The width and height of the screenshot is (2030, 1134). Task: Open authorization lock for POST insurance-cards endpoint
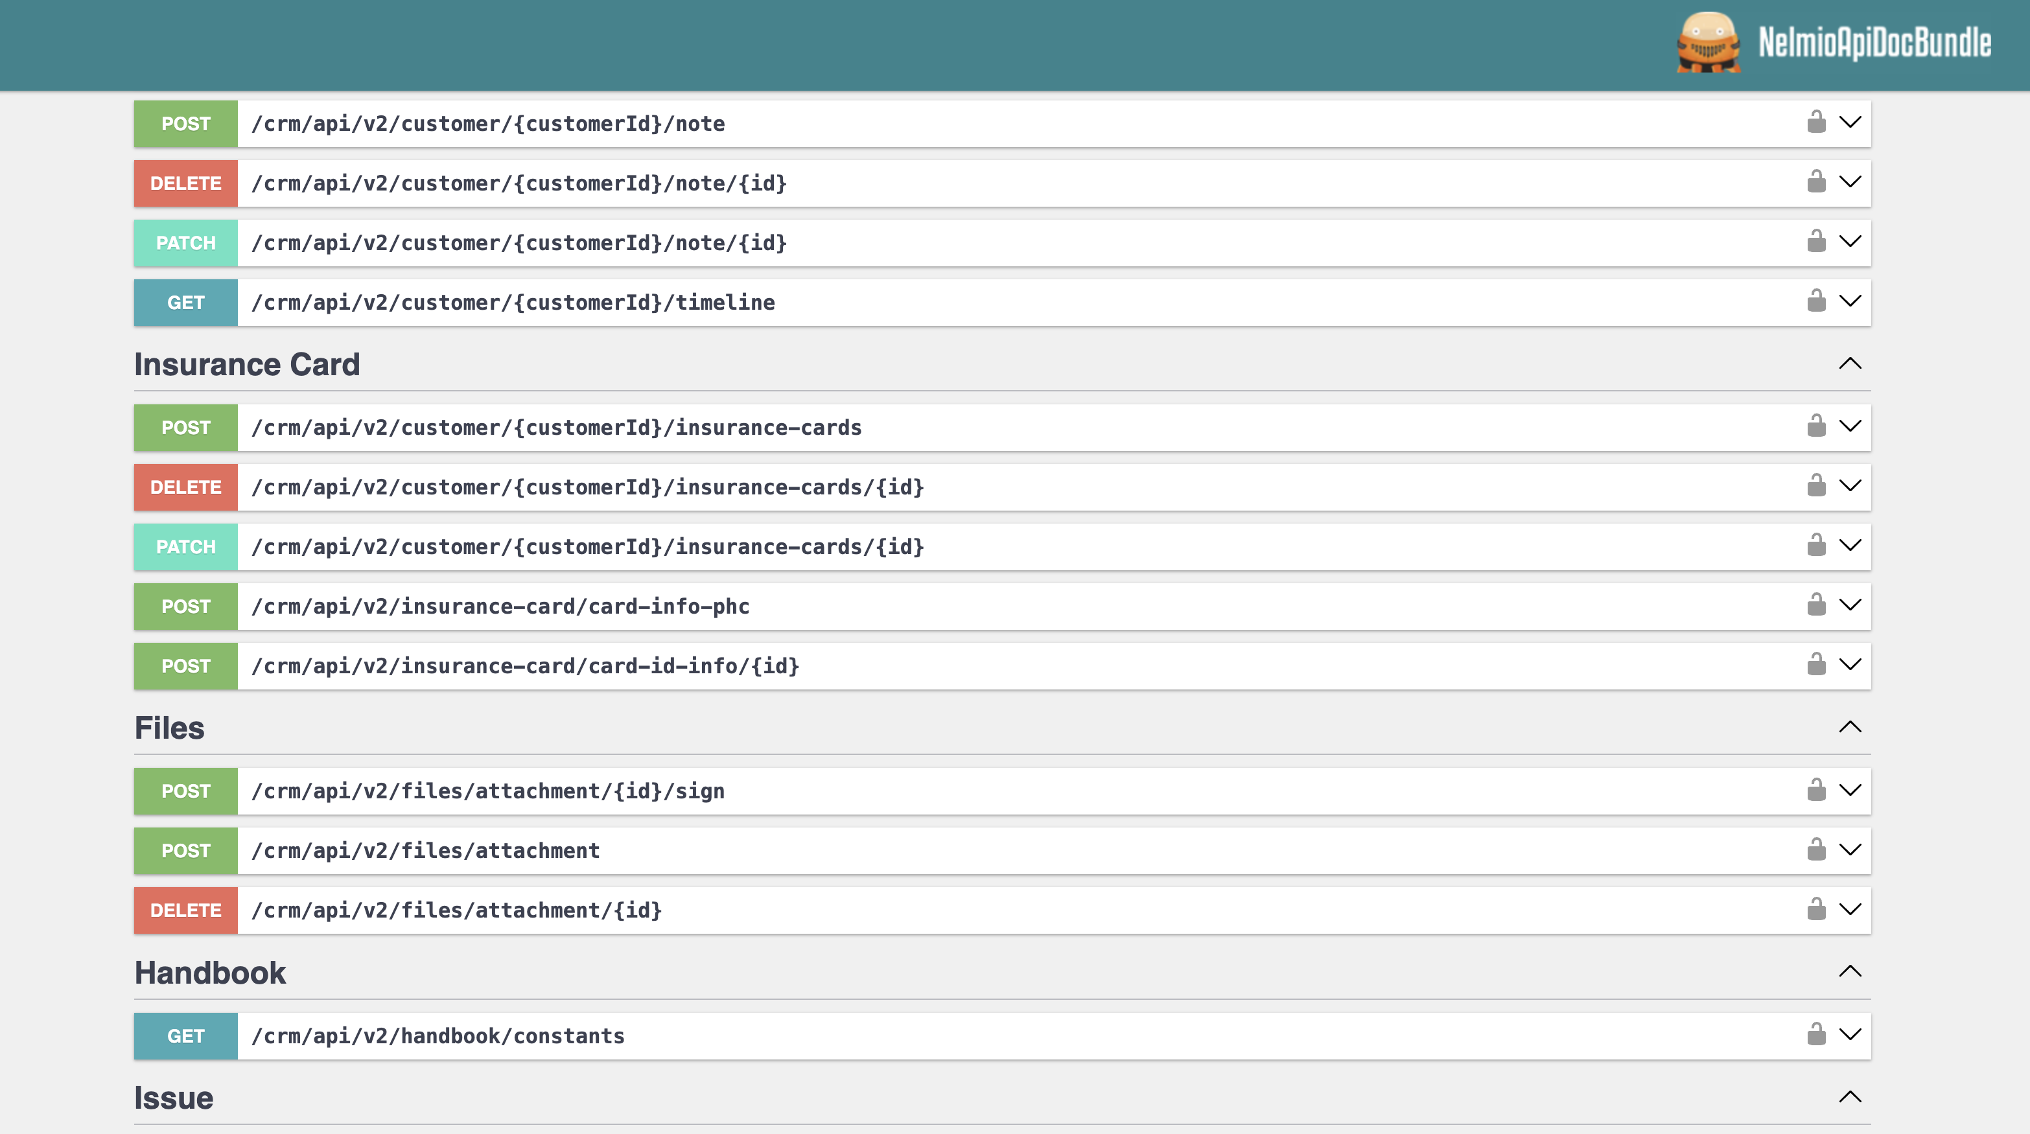1817,427
